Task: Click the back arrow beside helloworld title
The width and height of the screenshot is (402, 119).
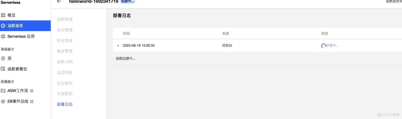Action: pyautogui.click(x=59, y=1)
